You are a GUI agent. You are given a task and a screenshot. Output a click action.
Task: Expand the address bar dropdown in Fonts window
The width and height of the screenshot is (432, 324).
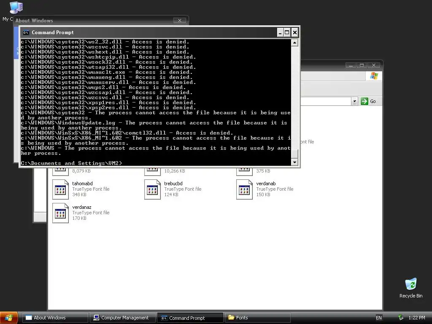(x=354, y=101)
